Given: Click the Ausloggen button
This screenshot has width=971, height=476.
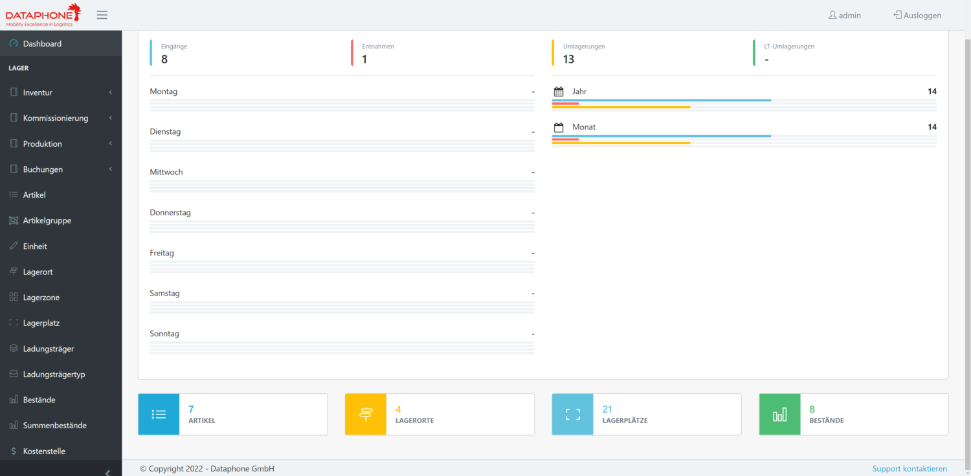Looking at the screenshot, I should (917, 14).
